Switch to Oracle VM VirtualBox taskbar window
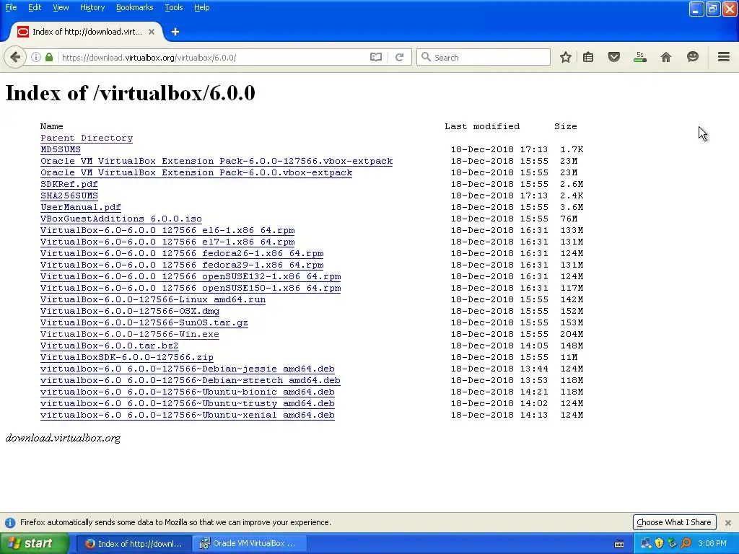The image size is (739, 554). point(249,544)
